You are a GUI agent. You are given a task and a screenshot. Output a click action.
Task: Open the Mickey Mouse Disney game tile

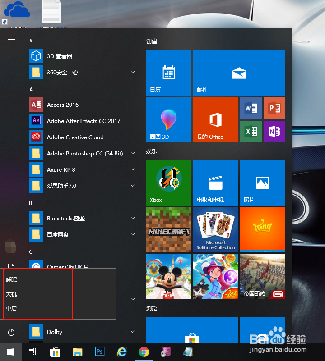pyautogui.click(x=169, y=277)
